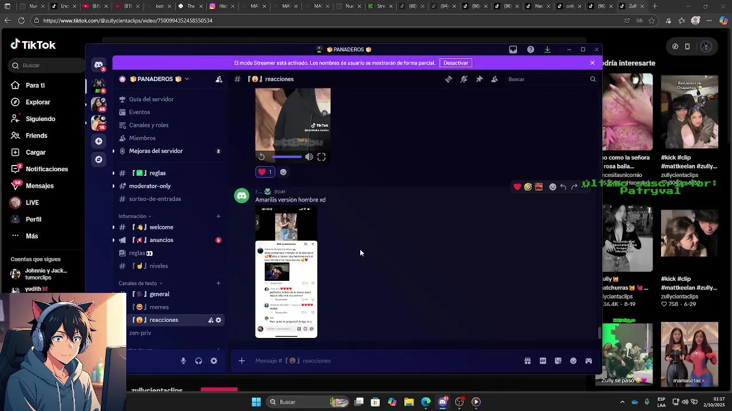
Task: Click Discord chat scrollbar thumb
Action: [x=599, y=333]
